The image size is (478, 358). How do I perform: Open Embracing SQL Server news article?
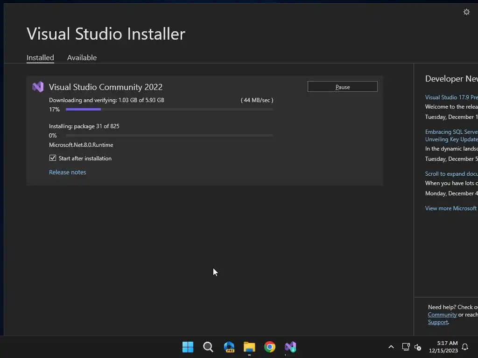(451, 136)
